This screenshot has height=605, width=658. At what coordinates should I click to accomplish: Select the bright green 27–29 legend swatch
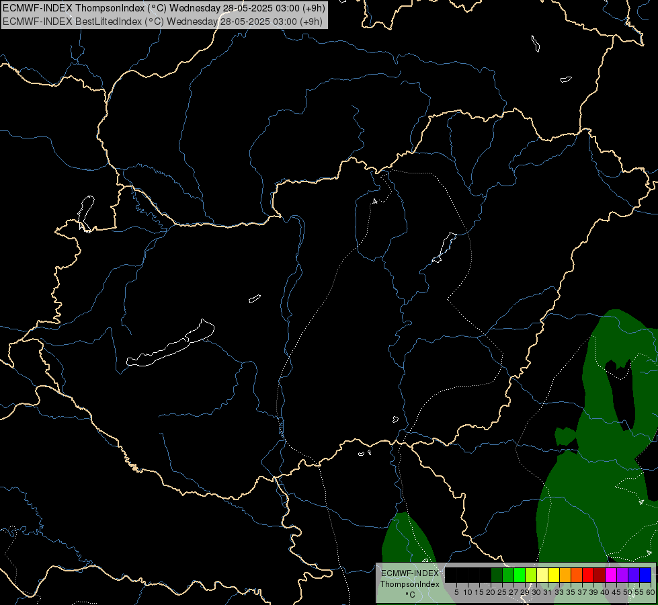[520, 575]
